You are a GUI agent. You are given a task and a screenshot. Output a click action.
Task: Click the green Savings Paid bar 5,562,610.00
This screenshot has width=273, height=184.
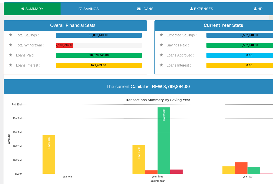[x=240, y=45]
